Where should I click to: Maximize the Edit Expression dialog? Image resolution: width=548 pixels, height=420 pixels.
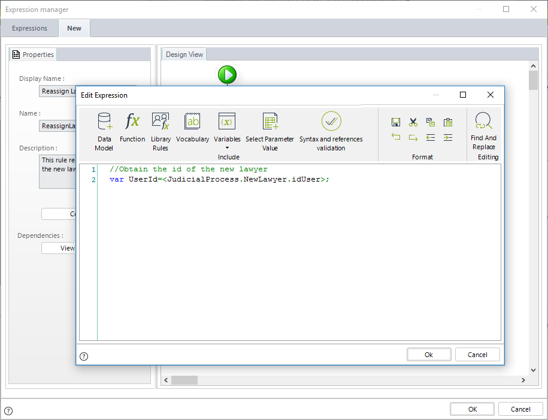click(x=463, y=95)
